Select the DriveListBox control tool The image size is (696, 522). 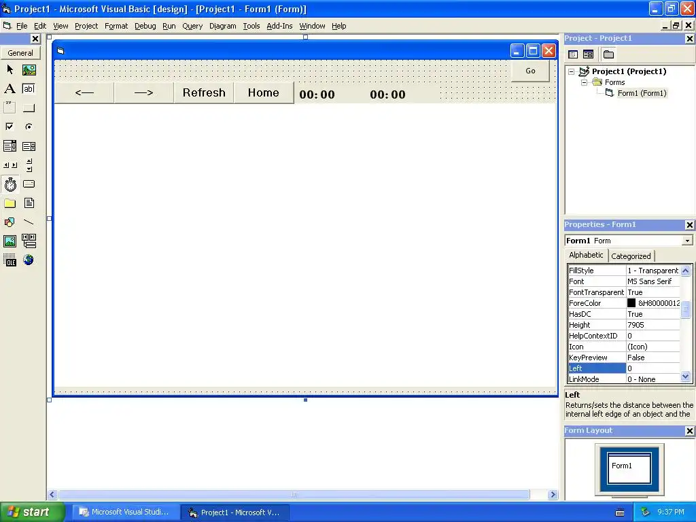pos(29,184)
